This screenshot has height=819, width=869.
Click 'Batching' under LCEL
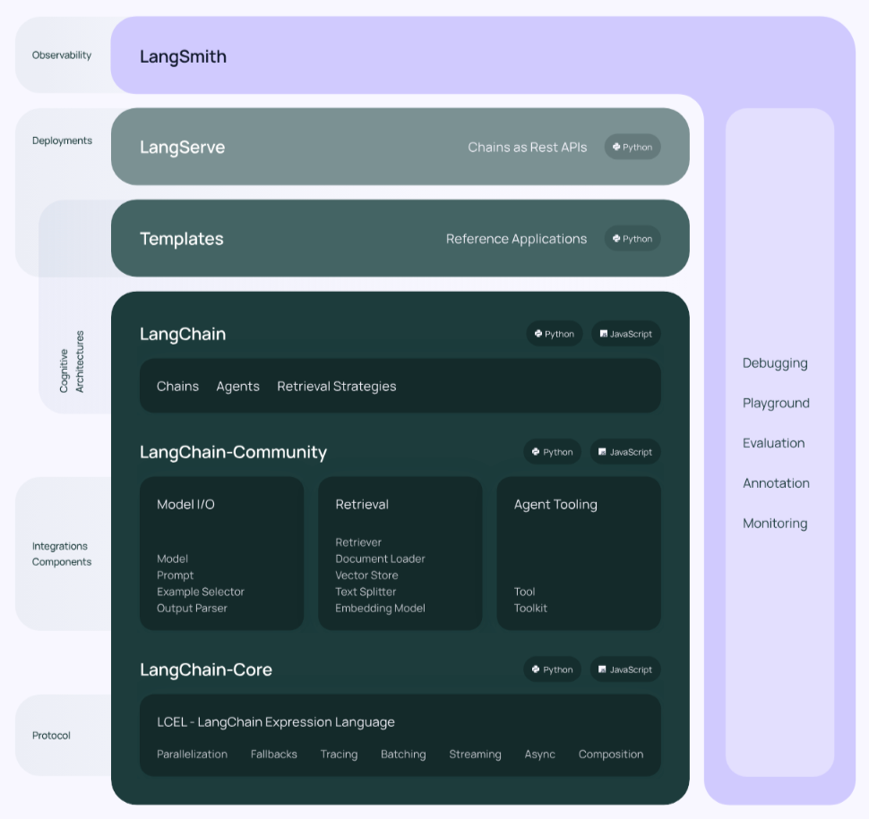pyautogui.click(x=403, y=755)
